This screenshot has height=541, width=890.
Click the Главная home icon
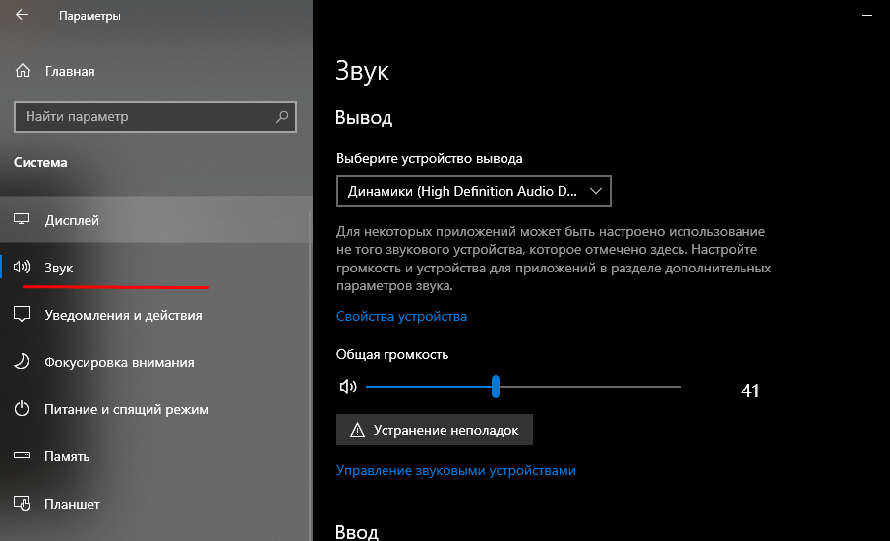(x=23, y=72)
